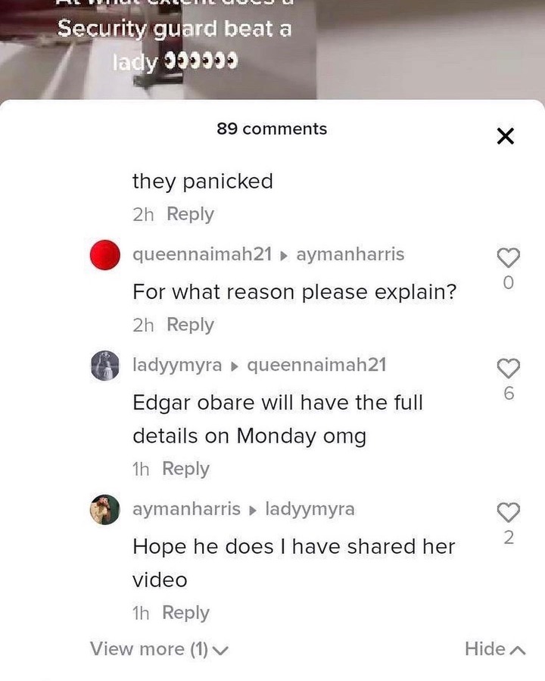Viewport: 545px width, 681px height.
Task: Like queennaimah21's comment with the heart icon
Action: coord(508,257)
